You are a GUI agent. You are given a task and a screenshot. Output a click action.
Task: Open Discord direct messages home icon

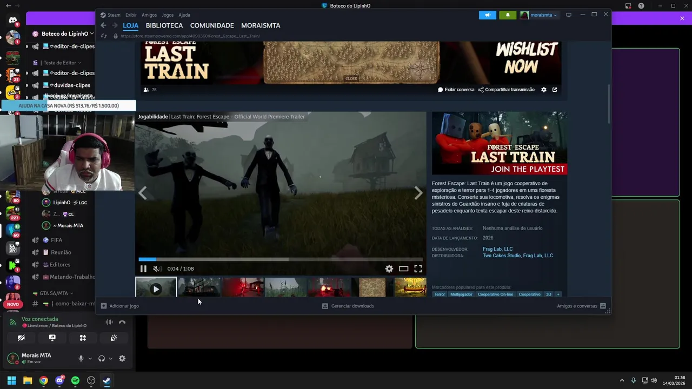point(13,21)
